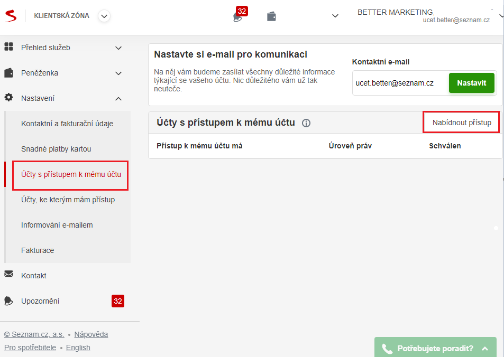Open notifications chat icon with 32 badge
504x357 pixels.
238,17
